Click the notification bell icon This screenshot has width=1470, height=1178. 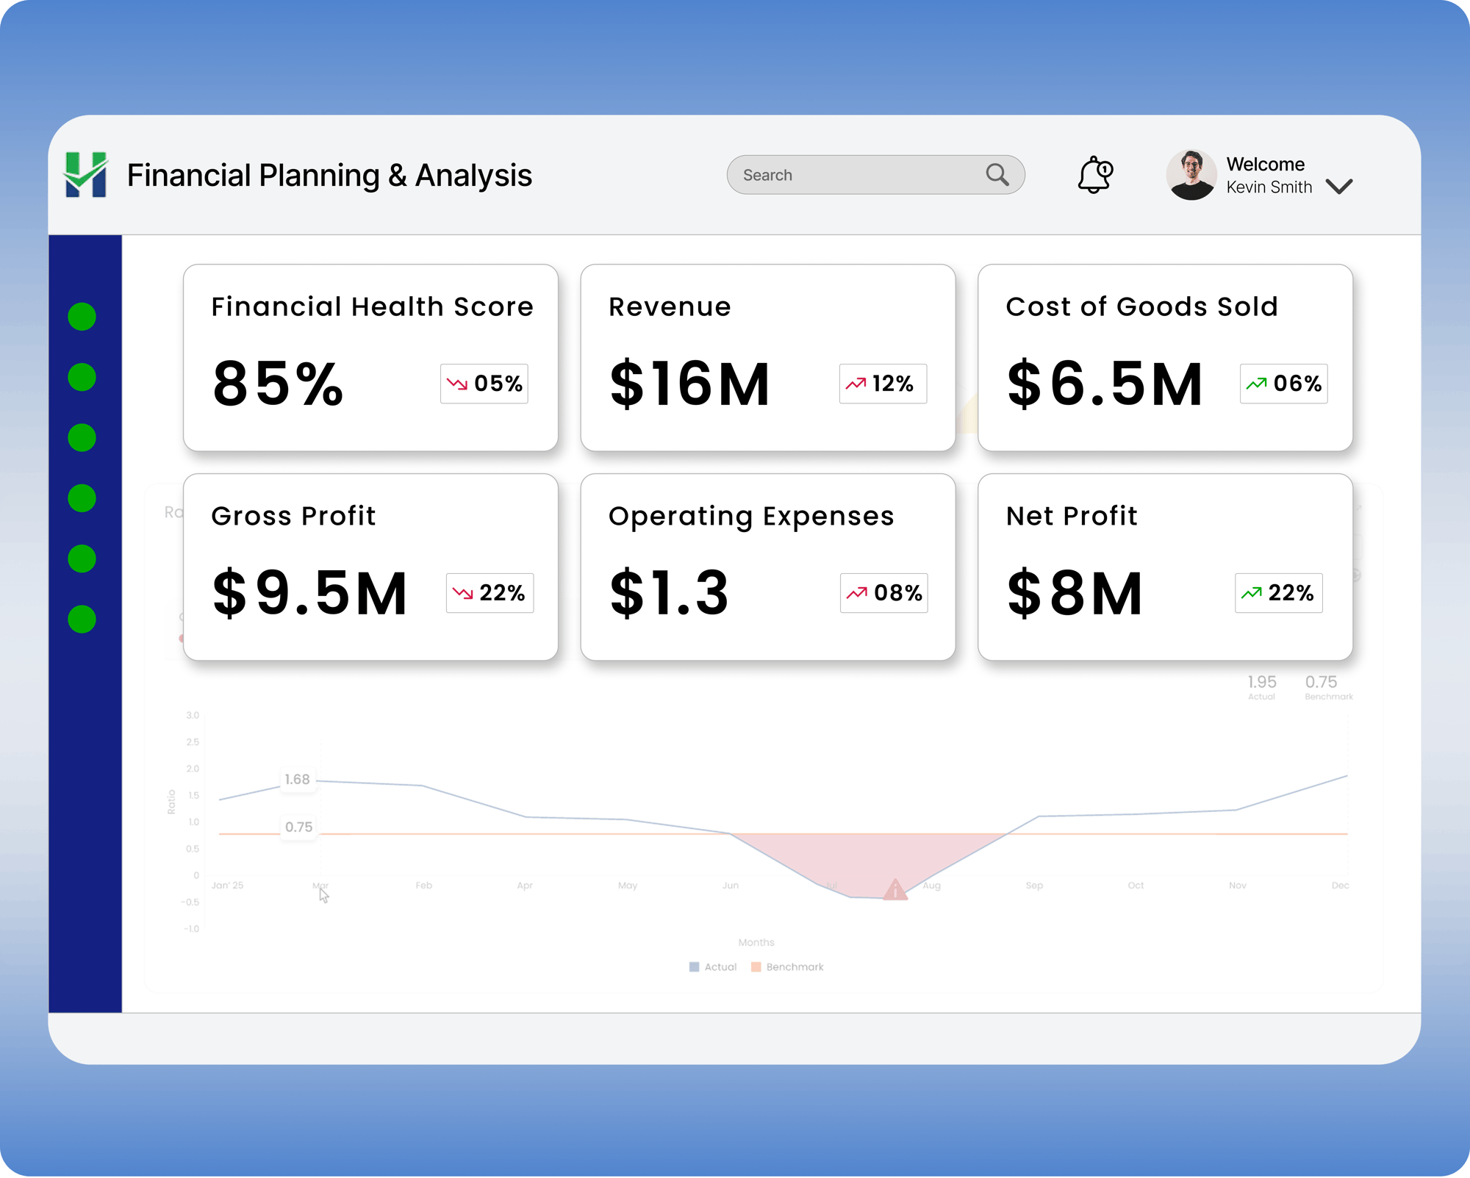(x=1094, y=175)
